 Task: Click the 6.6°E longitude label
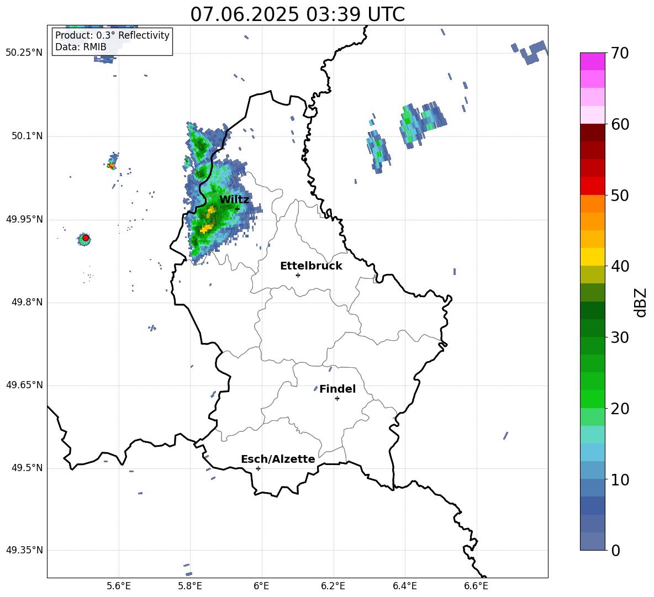click(476, 586)
